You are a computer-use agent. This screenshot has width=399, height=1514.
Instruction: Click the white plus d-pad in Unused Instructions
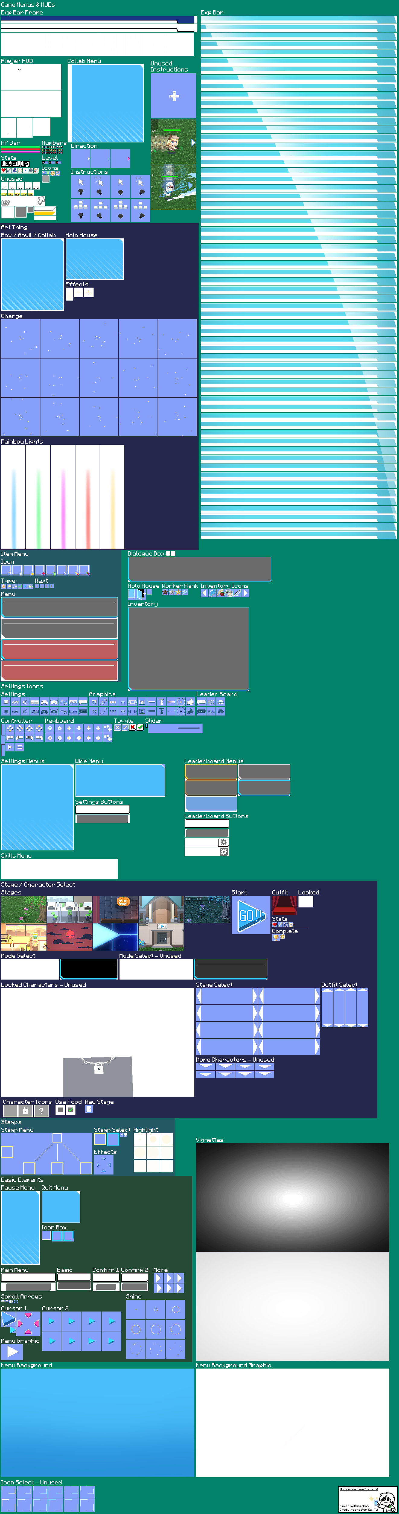click(x=174, y=96)
